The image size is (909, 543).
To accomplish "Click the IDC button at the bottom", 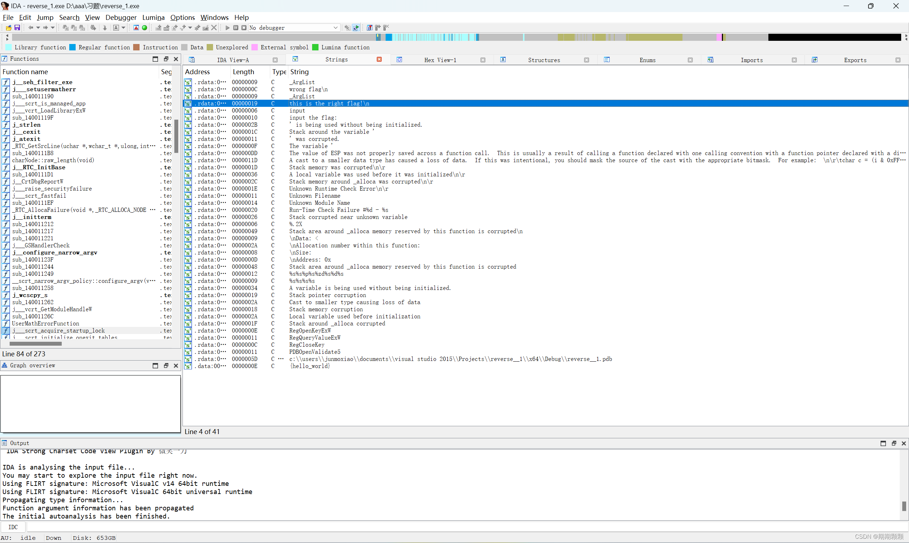I will [x=13, y=527].
